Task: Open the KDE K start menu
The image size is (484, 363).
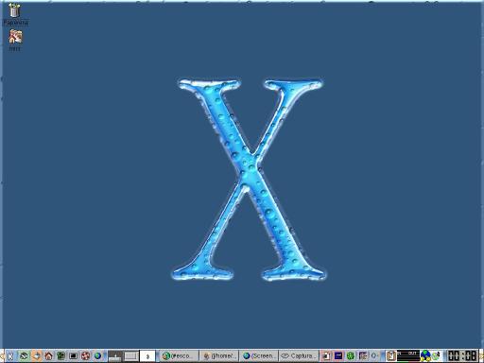Action: click(10, 355)
